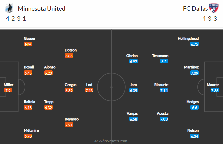Select Maurer's 7.36 rating badge
223x144 pixels.
tap(215, 91)
